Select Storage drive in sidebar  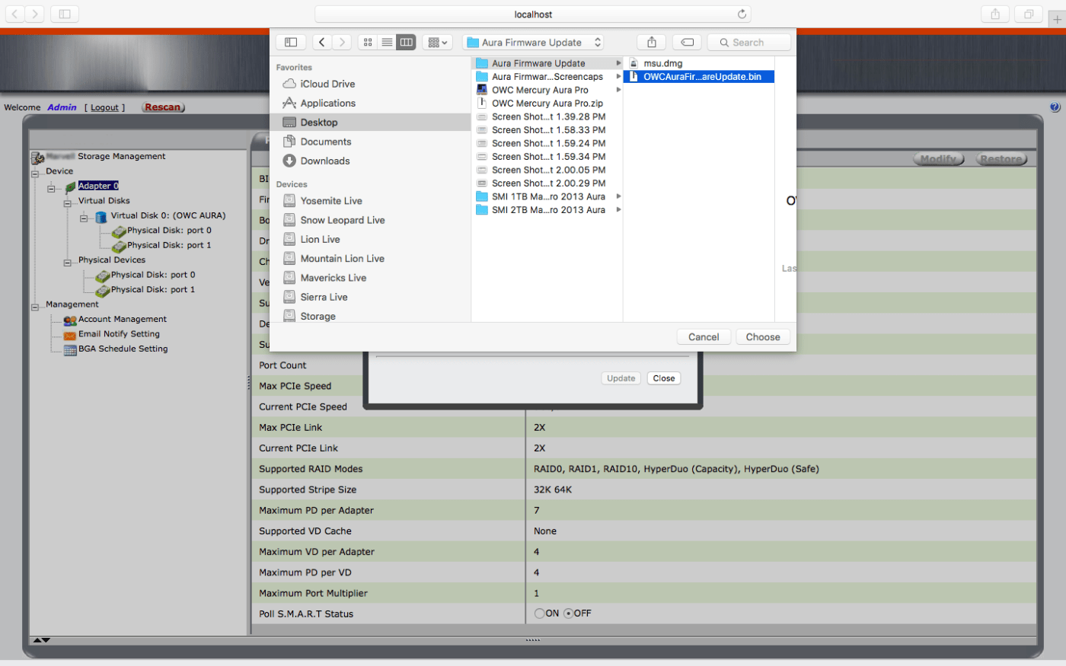[x=318, y=316]
